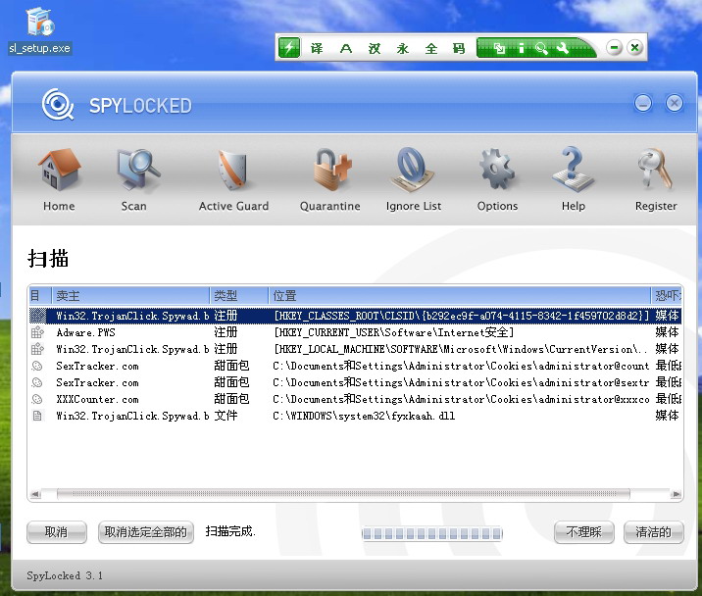Select the C:\WINDOWS\system32\fyxkaah.dll location
The width and height of the screenshot is (702, 596).
click(364, 416)
